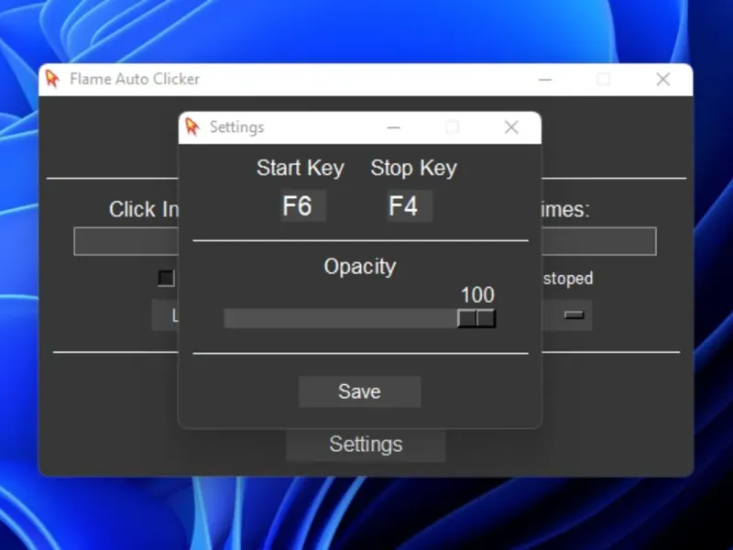
Task: Click the Start Key label
Action: 301,168
